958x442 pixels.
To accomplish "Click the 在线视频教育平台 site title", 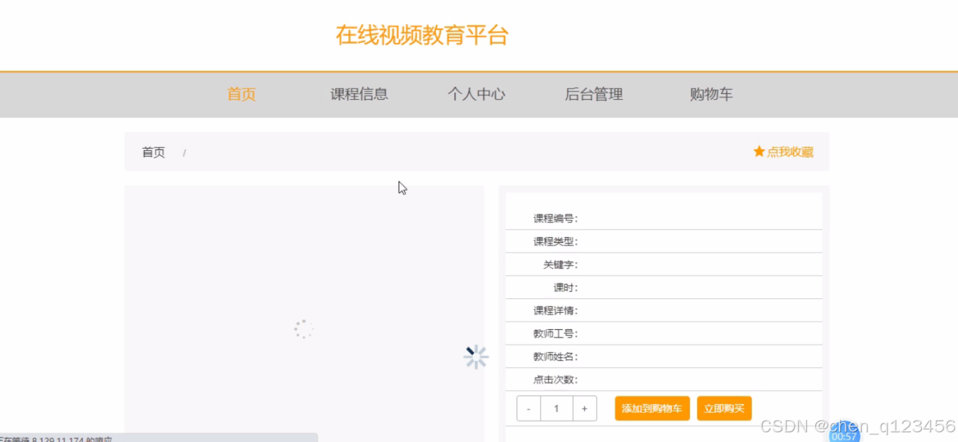I will tap(422, 35).
